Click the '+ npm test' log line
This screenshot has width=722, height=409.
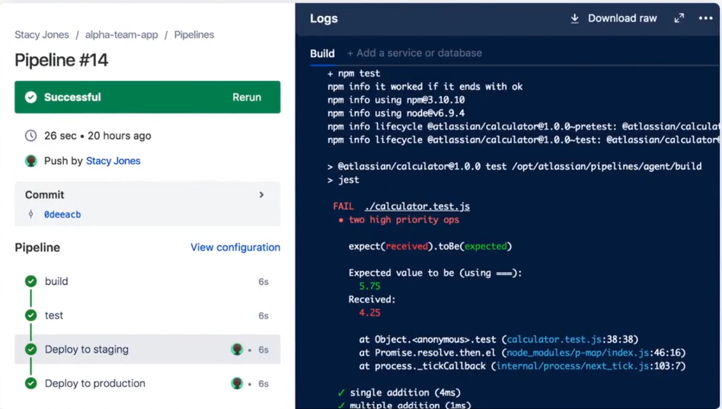tap(353, 73)
